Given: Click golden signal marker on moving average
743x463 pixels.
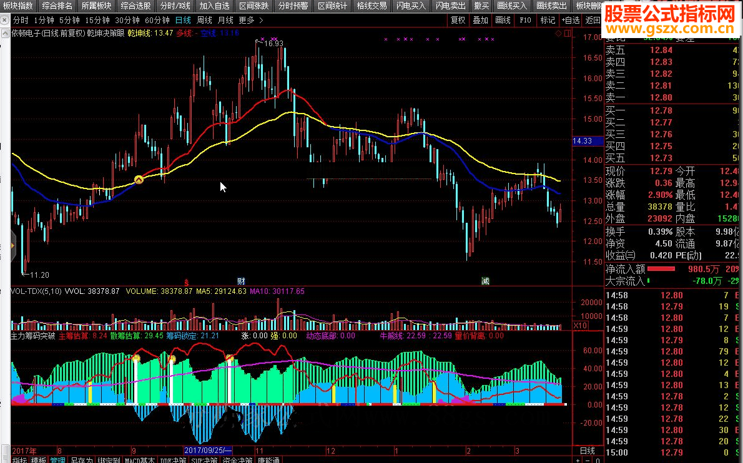Looking at the screenshot, I should tap(139, 180).
